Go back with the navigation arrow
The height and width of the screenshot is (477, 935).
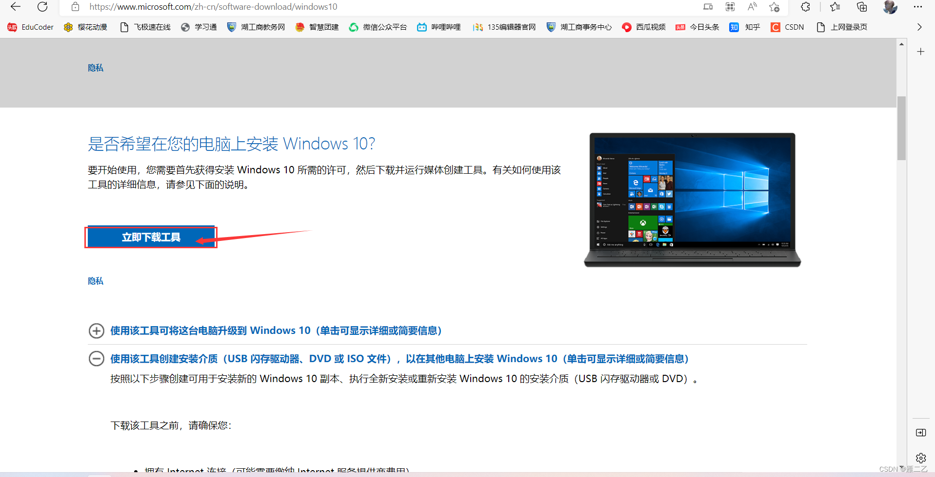click(15, 7)
